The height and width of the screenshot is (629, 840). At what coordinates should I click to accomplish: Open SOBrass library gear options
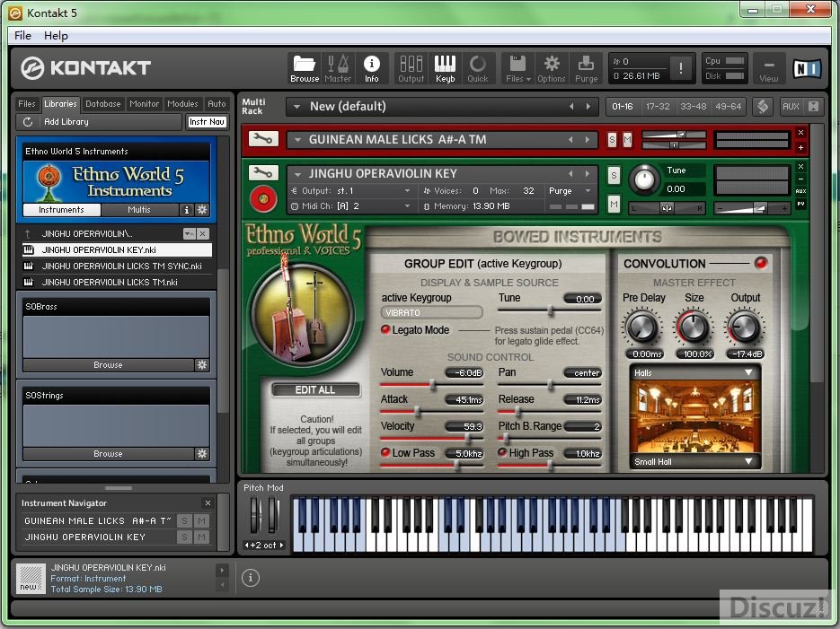pos(202,365)
